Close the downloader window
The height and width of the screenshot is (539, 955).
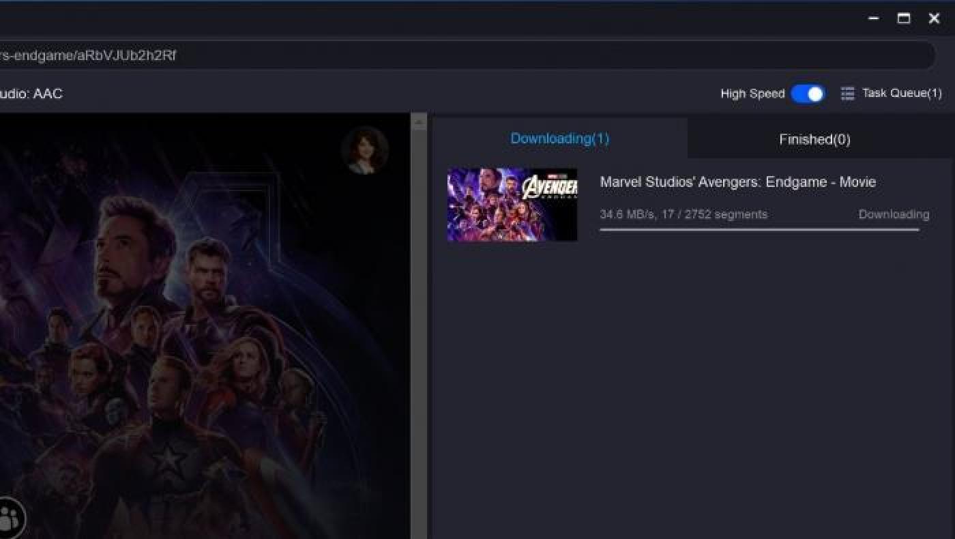[x=935, y=18]
